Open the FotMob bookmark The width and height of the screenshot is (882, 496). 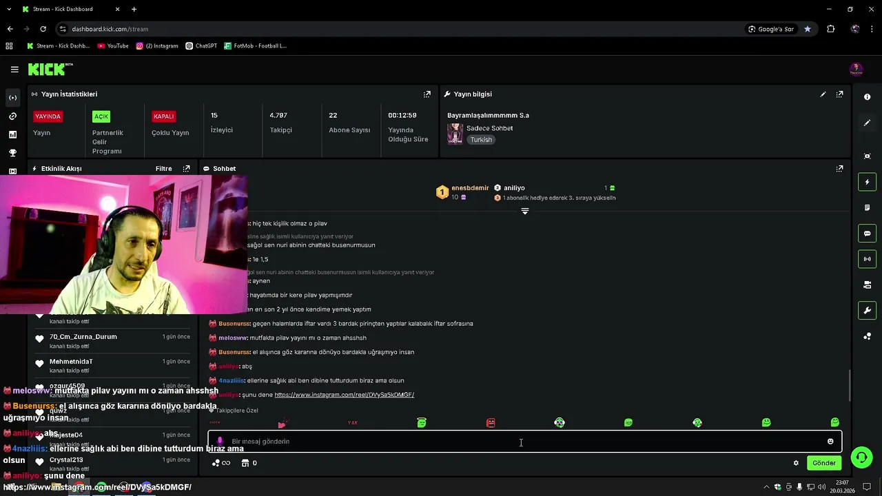tap(255, 45)
